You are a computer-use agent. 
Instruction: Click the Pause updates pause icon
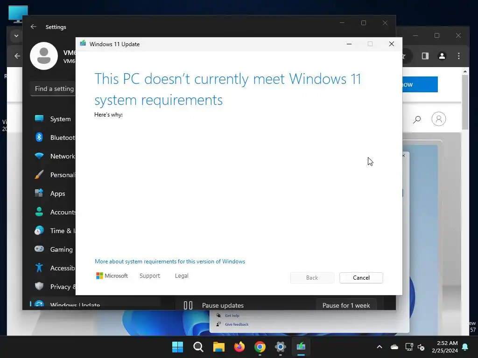(188, 305)
